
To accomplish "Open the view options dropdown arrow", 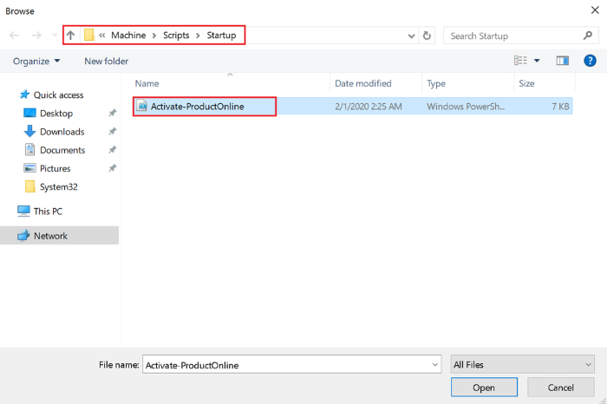I will [x=537, y=61].
